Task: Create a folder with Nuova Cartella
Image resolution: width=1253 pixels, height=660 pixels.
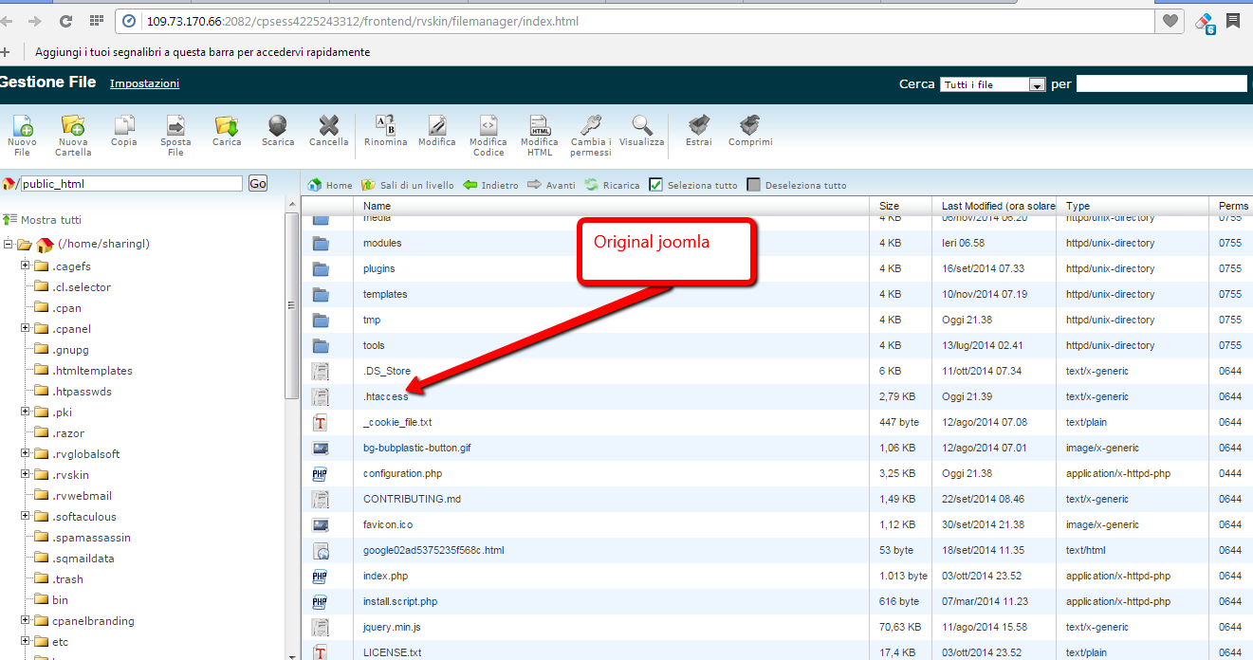Action: click(73, 125)
